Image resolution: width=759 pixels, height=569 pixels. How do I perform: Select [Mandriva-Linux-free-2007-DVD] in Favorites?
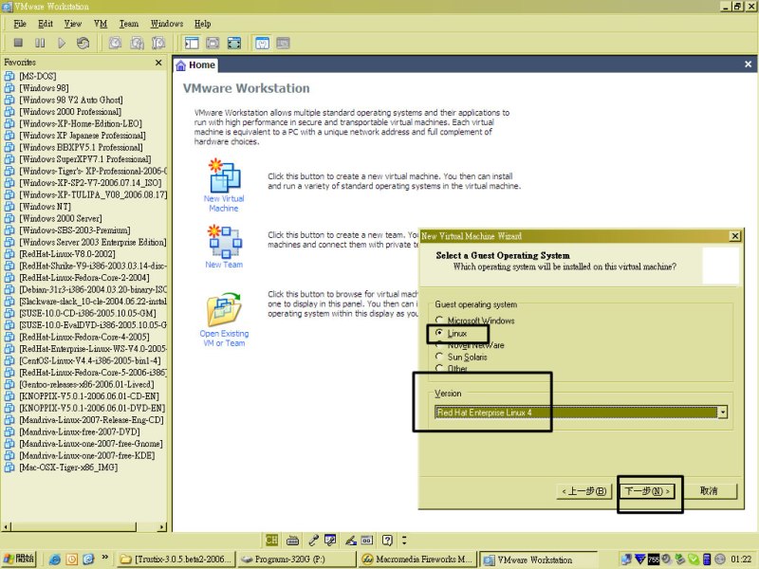pos(80,432)
